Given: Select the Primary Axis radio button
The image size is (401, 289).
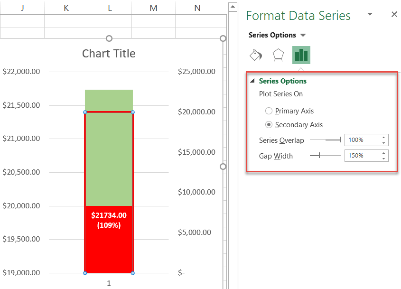Looking at the screenshot, I should [269, 111].
